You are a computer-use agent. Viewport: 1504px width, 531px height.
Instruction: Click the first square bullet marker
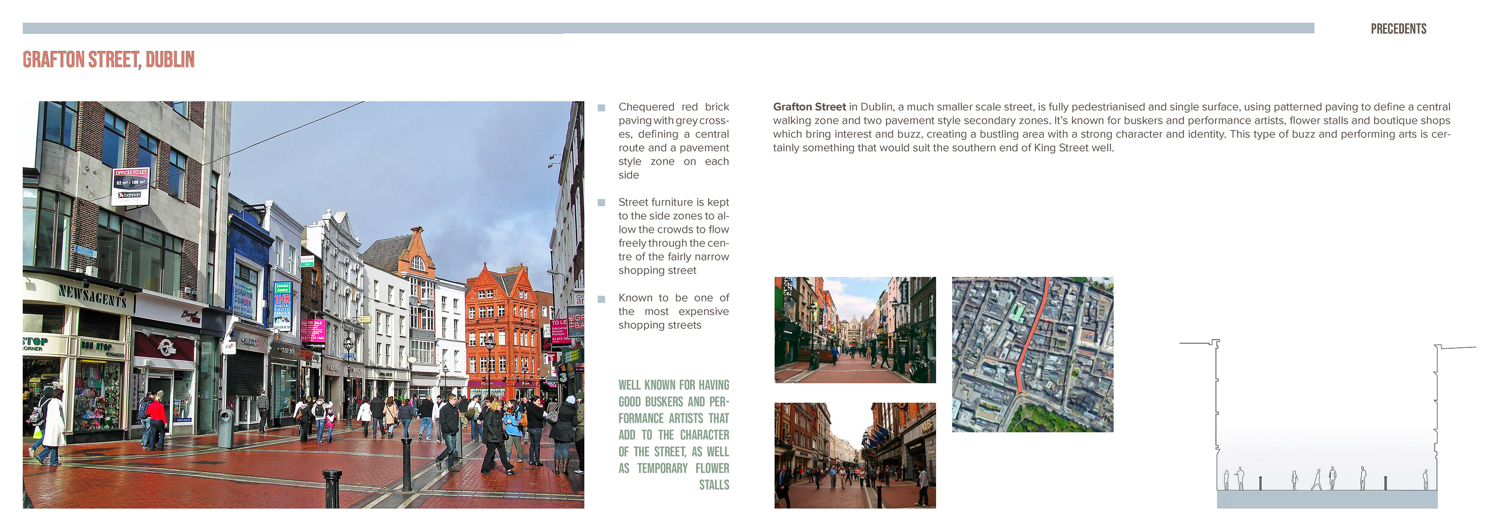coord(601,108)
